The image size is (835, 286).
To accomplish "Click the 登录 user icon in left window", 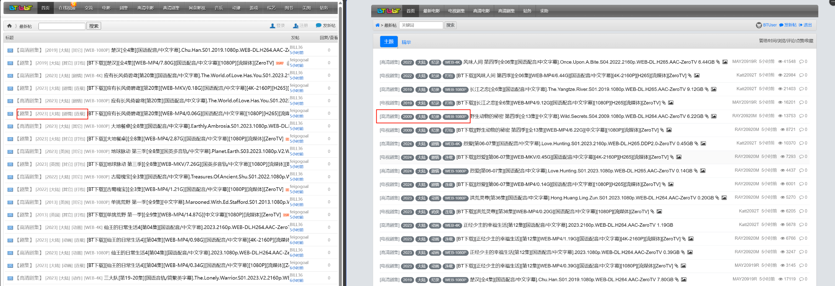I will click(x=272, y=26).
